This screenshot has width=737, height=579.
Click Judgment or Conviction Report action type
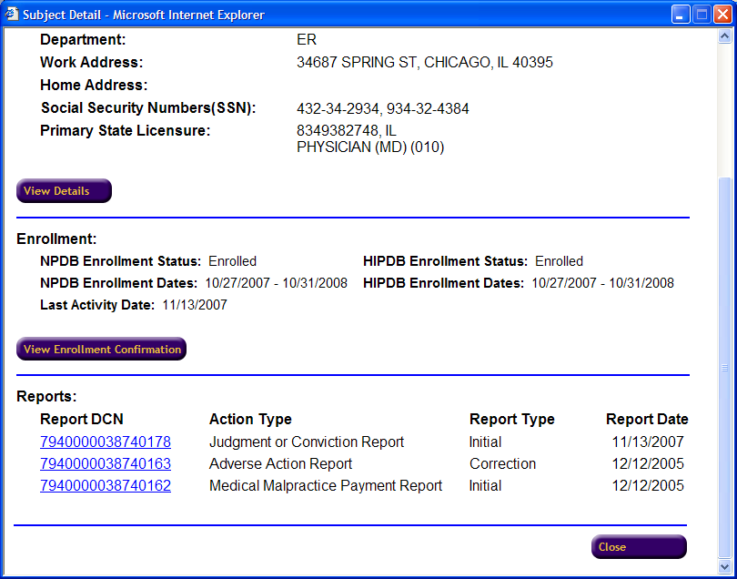[x=307, y=442]
